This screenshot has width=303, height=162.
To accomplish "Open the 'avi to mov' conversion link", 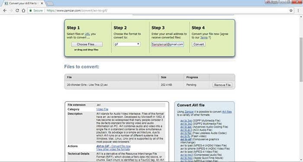I will [x=187, y=158].
